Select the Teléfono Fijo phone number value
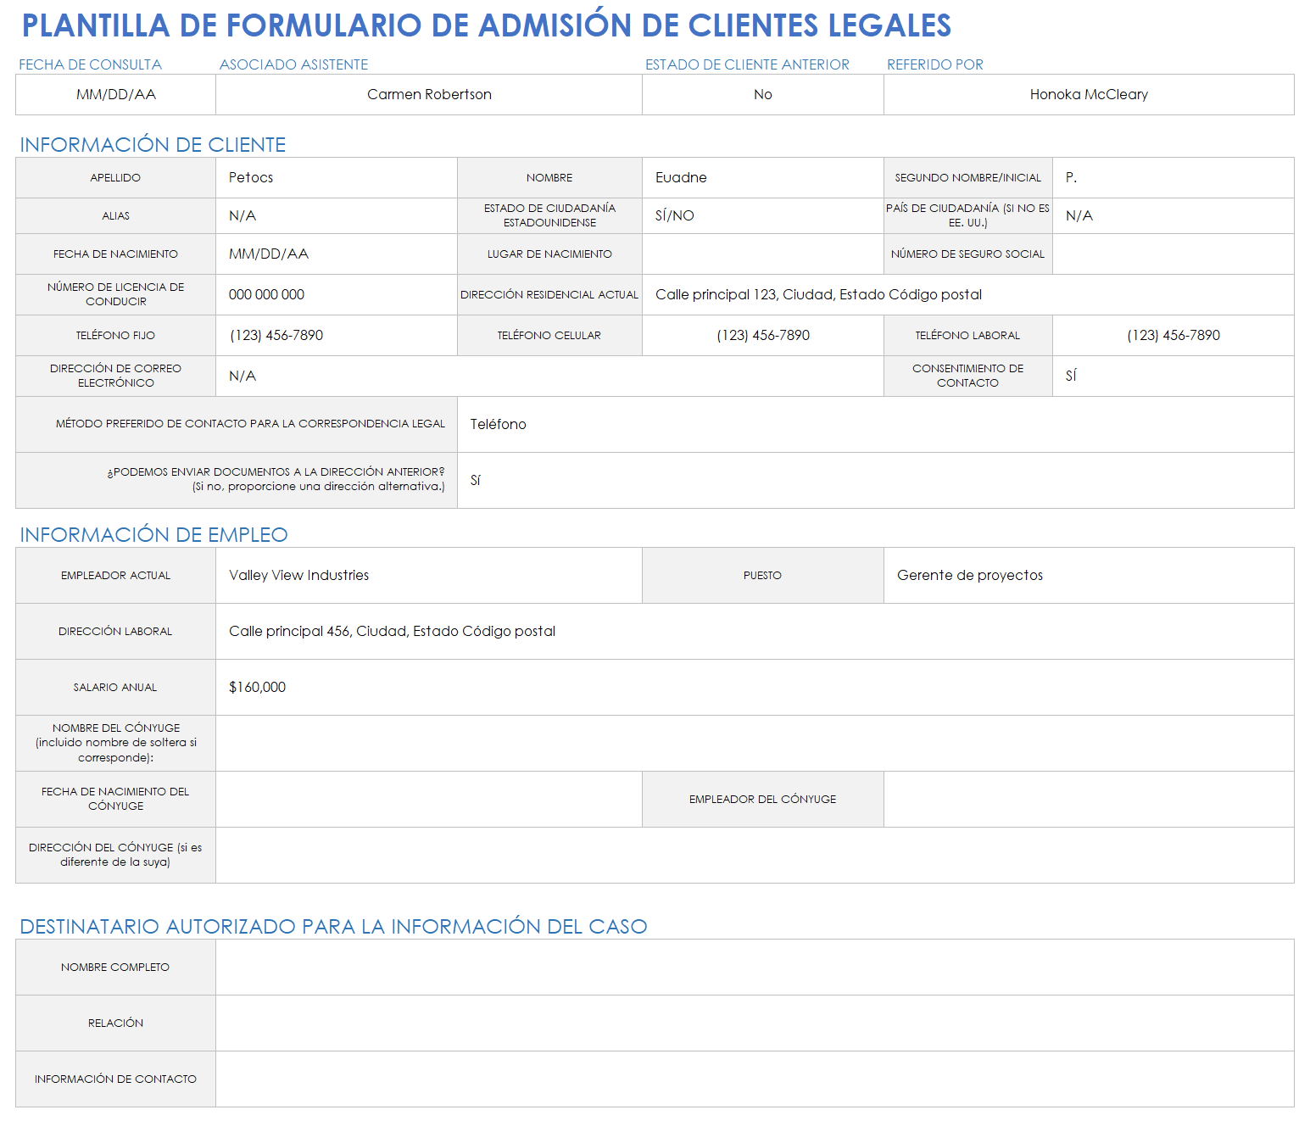This screenshot has height=1121, width=1310. tap(337, 335)
